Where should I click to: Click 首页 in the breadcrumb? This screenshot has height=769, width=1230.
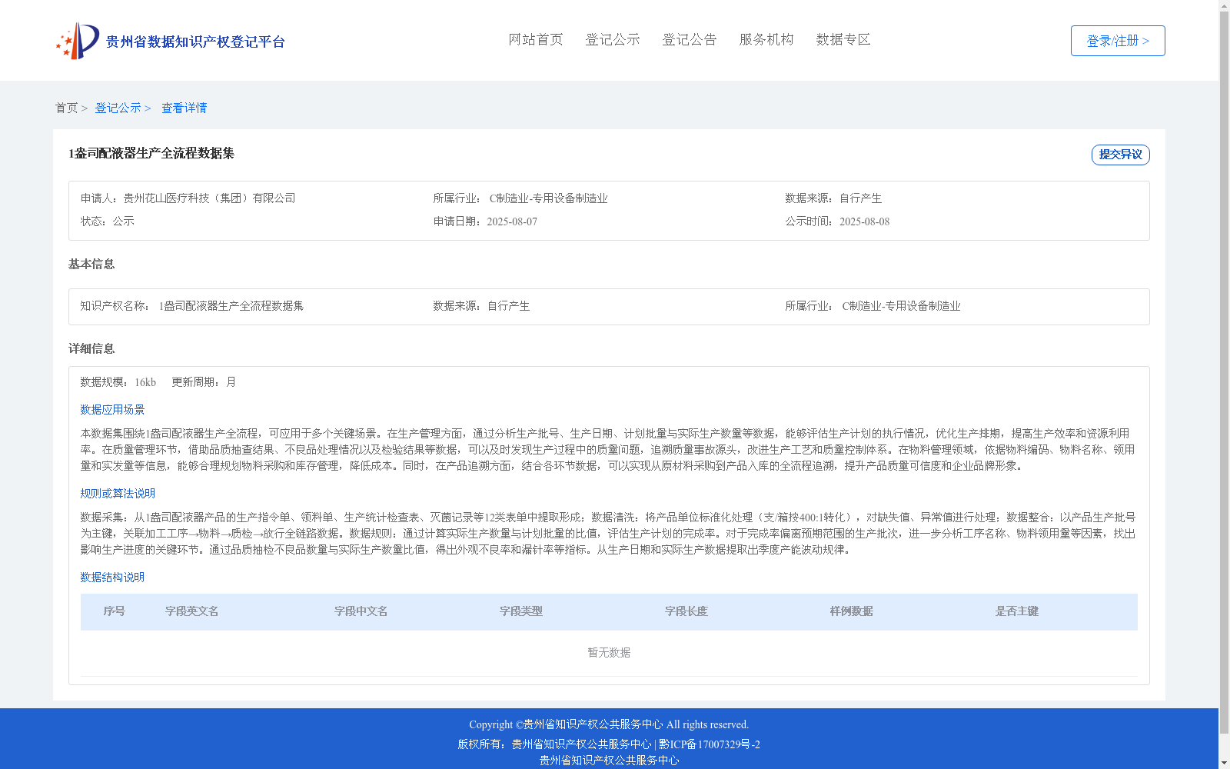(x=66, y=108)
